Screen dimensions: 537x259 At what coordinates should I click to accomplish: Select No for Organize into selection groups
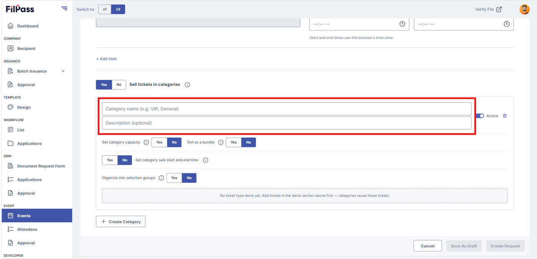(x=189, y=178)
